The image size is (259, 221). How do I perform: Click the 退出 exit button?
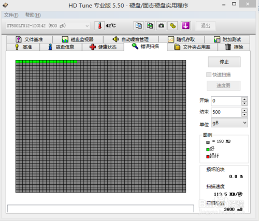click(206, 26)
